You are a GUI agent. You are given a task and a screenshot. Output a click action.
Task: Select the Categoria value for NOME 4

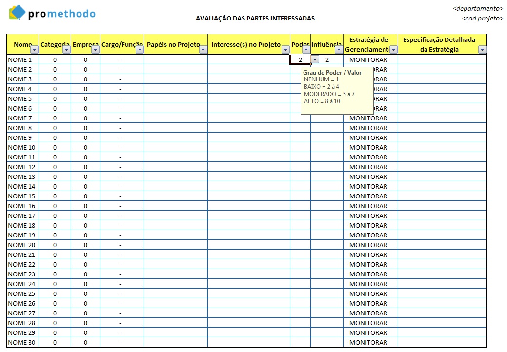tap(55, 89)
